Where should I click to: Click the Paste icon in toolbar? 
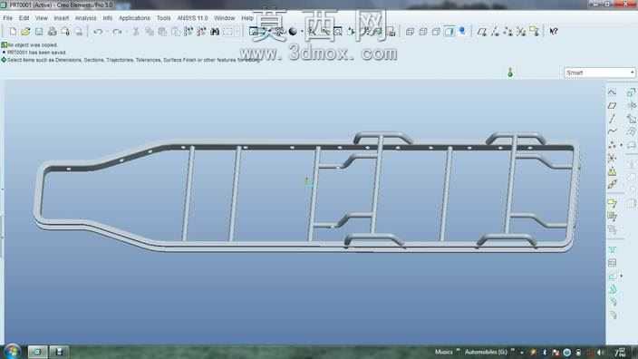(162, 32)
